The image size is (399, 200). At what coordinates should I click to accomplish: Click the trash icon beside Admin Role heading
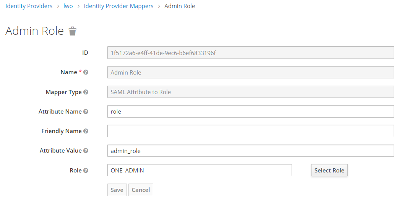tap(73, 31)
